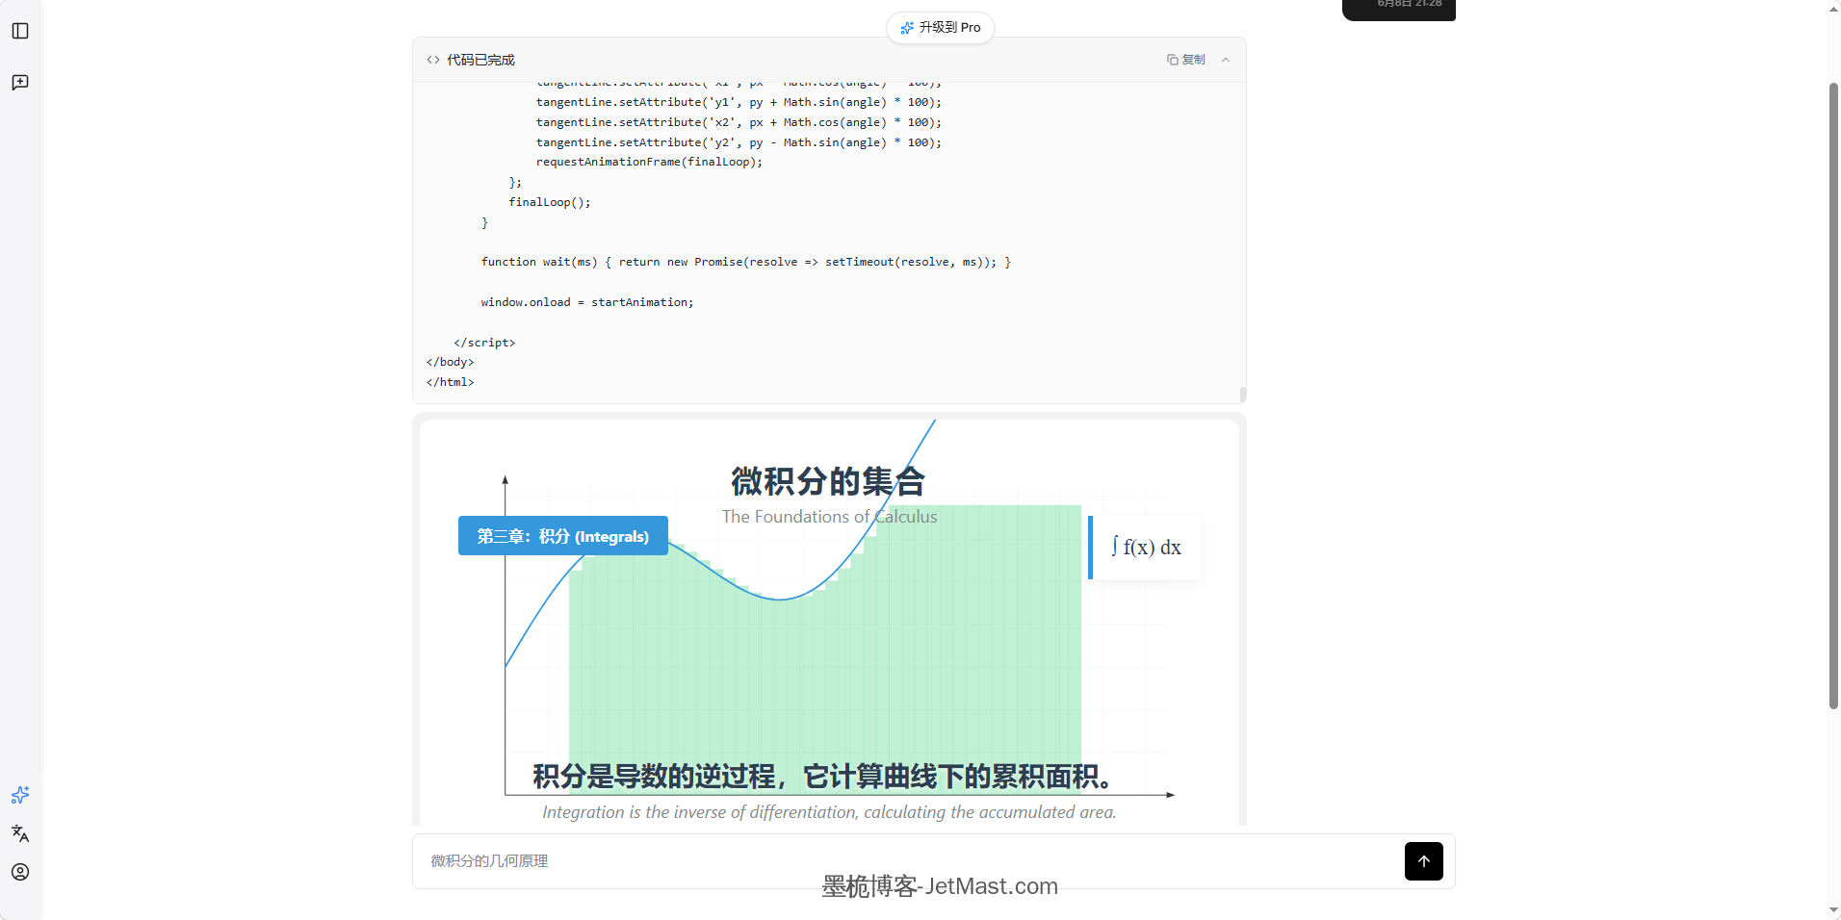
Task: Click the function wait(ms) code line
Action: point(746,262)
